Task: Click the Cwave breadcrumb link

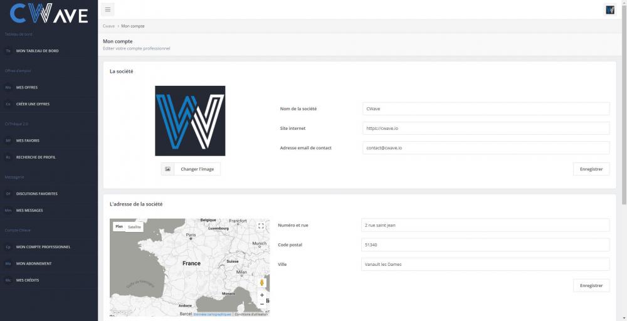Action: (x=108, y=26)
